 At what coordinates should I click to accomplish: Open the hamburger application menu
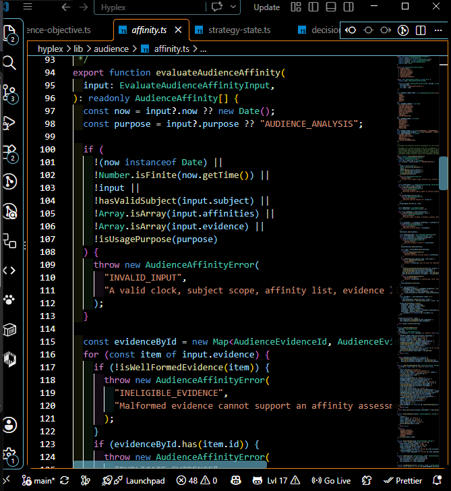pyautogui.click(x=28, y=7)
